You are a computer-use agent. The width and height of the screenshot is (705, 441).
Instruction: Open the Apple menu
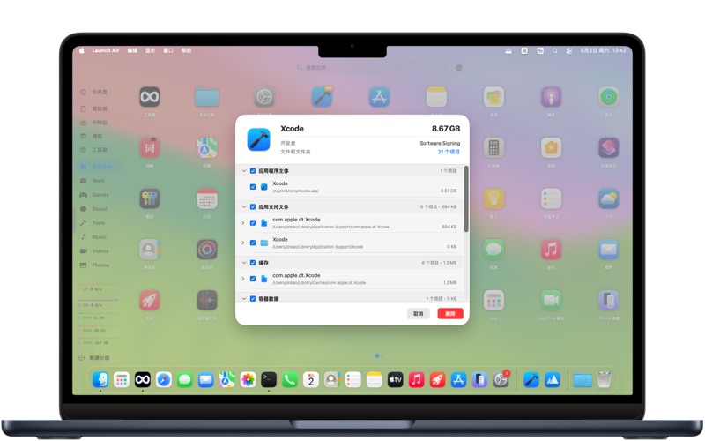pos(82,50)
